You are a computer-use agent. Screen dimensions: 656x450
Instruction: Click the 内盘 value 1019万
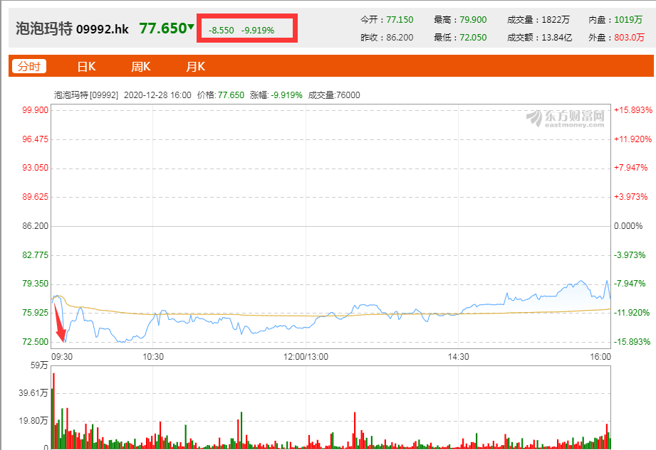click(628, 20)
